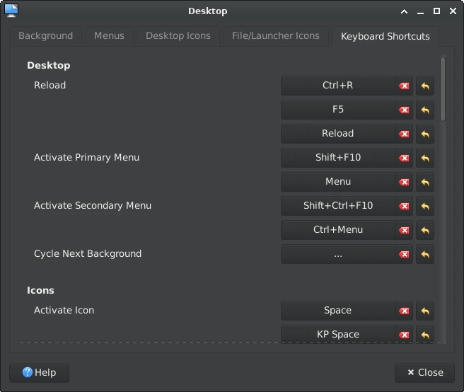Edit the Reload key shortcut button
Image resolution: width=464 pixels, height=392 pixels.
click(338, 134)
